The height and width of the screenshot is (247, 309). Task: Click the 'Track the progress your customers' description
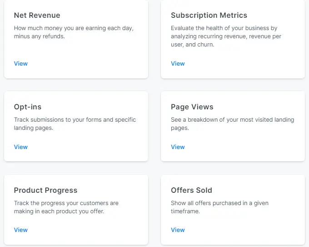(66, 207)
